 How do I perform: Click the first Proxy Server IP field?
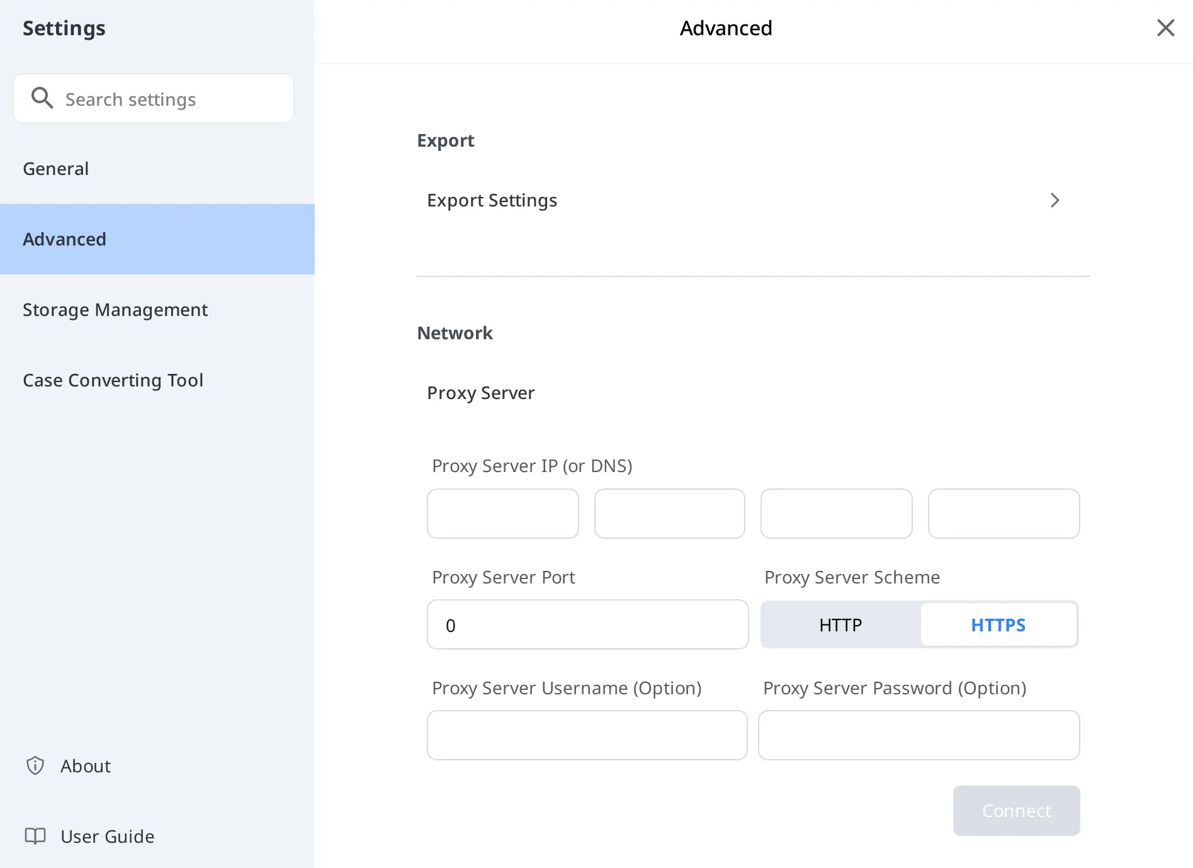(502, 514)
